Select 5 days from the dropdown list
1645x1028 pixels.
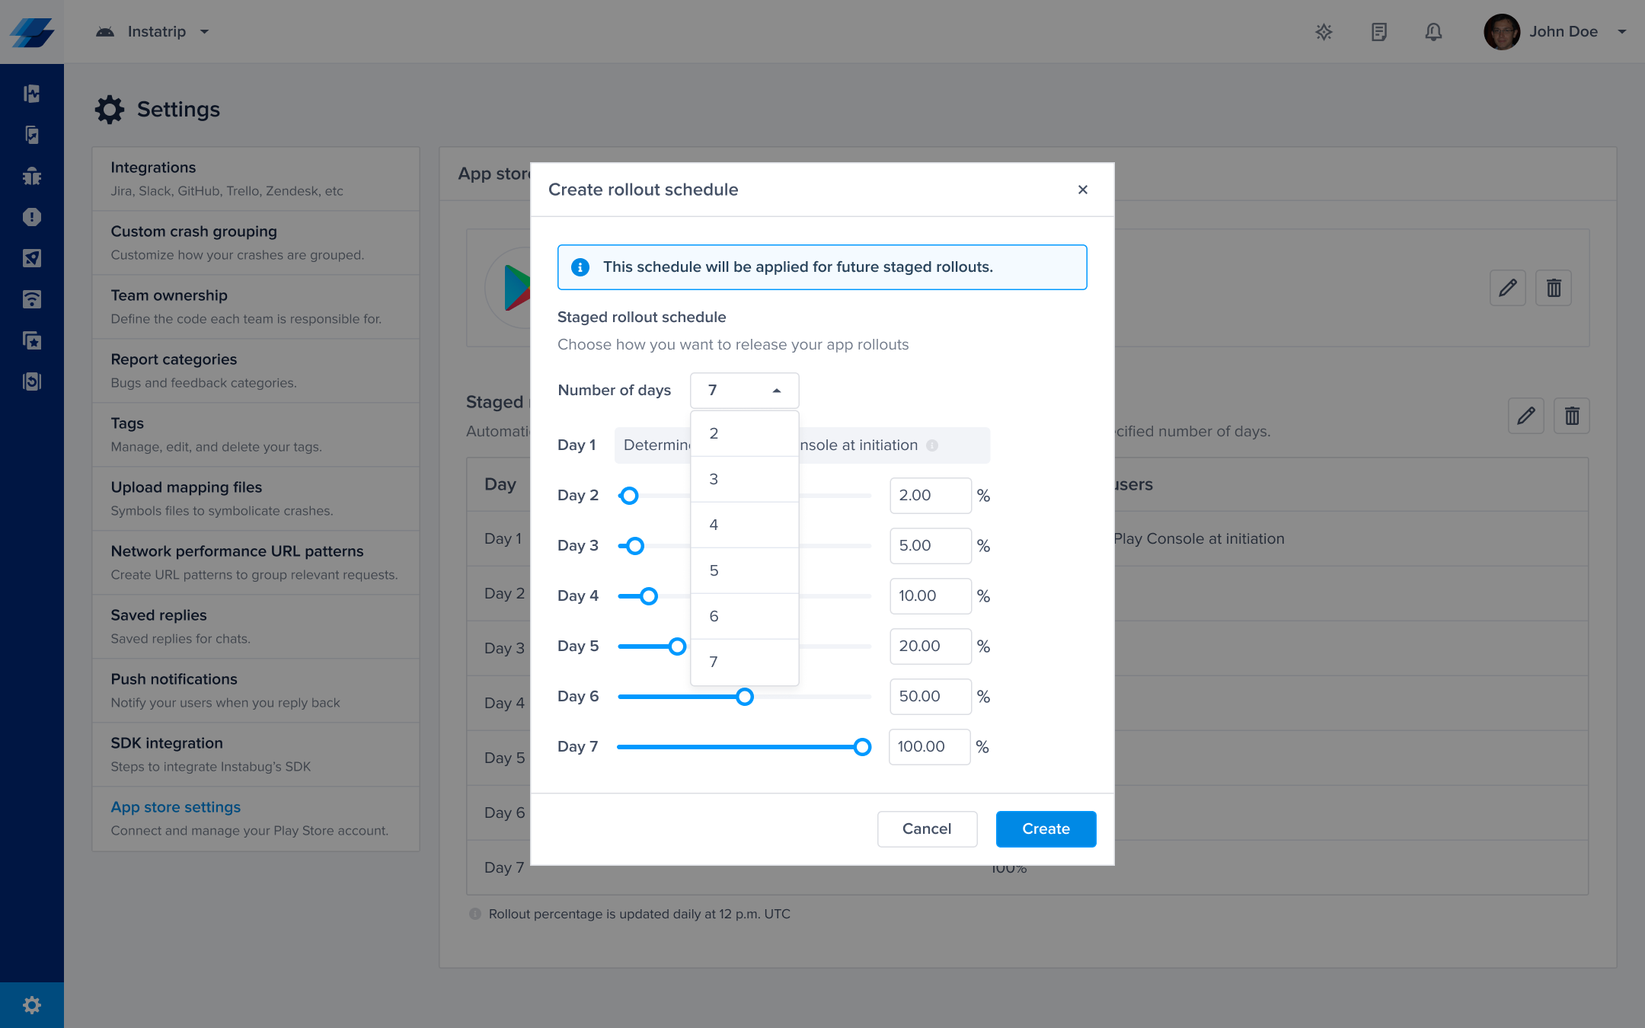coord(744,570)
